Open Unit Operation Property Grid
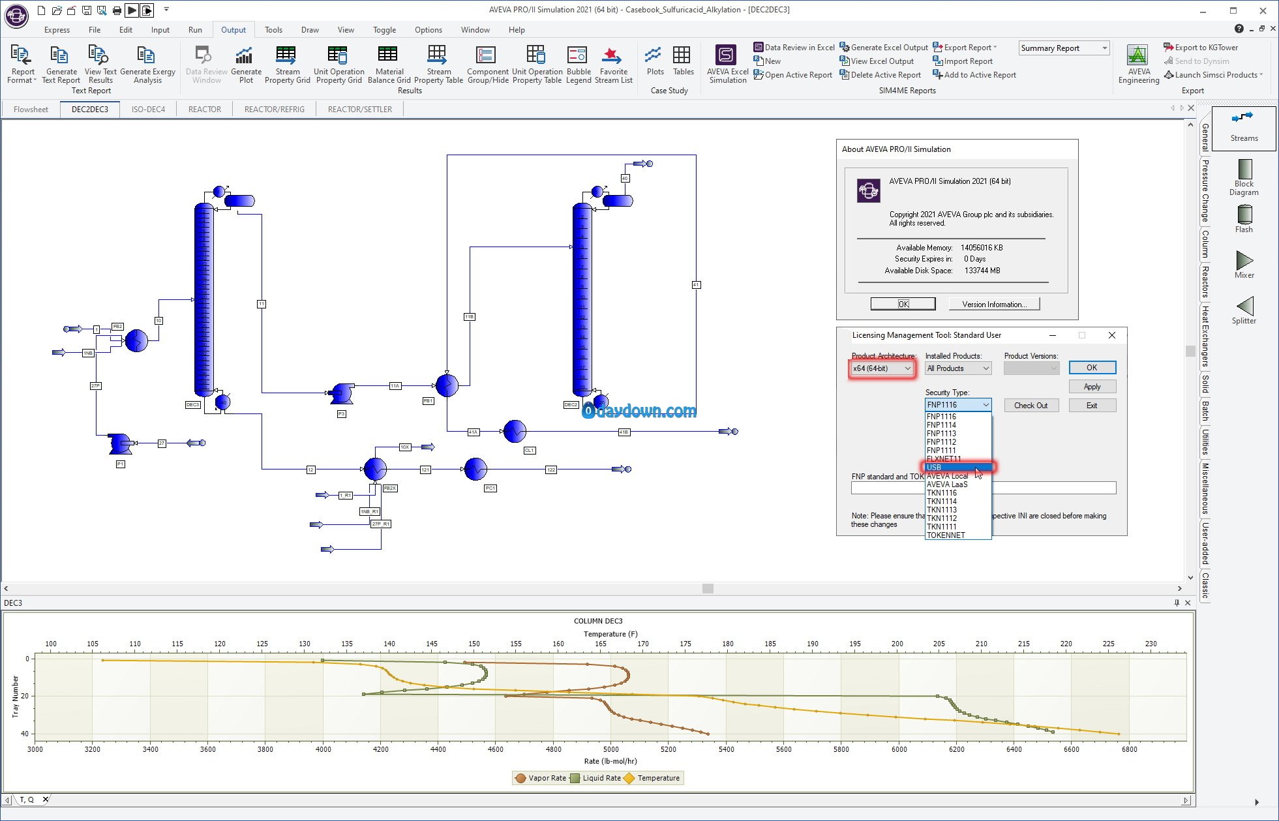 tap(339, 65)
